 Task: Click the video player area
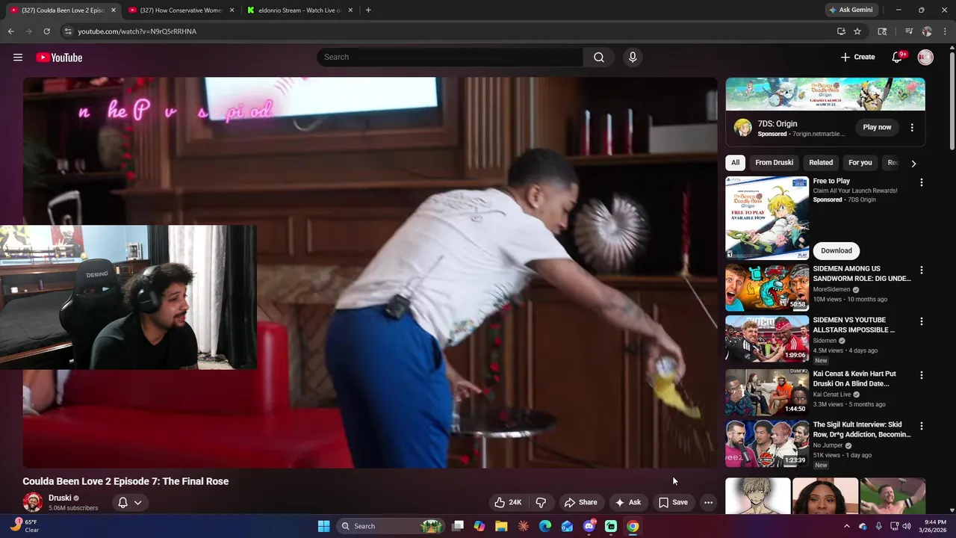click(370, 273)
